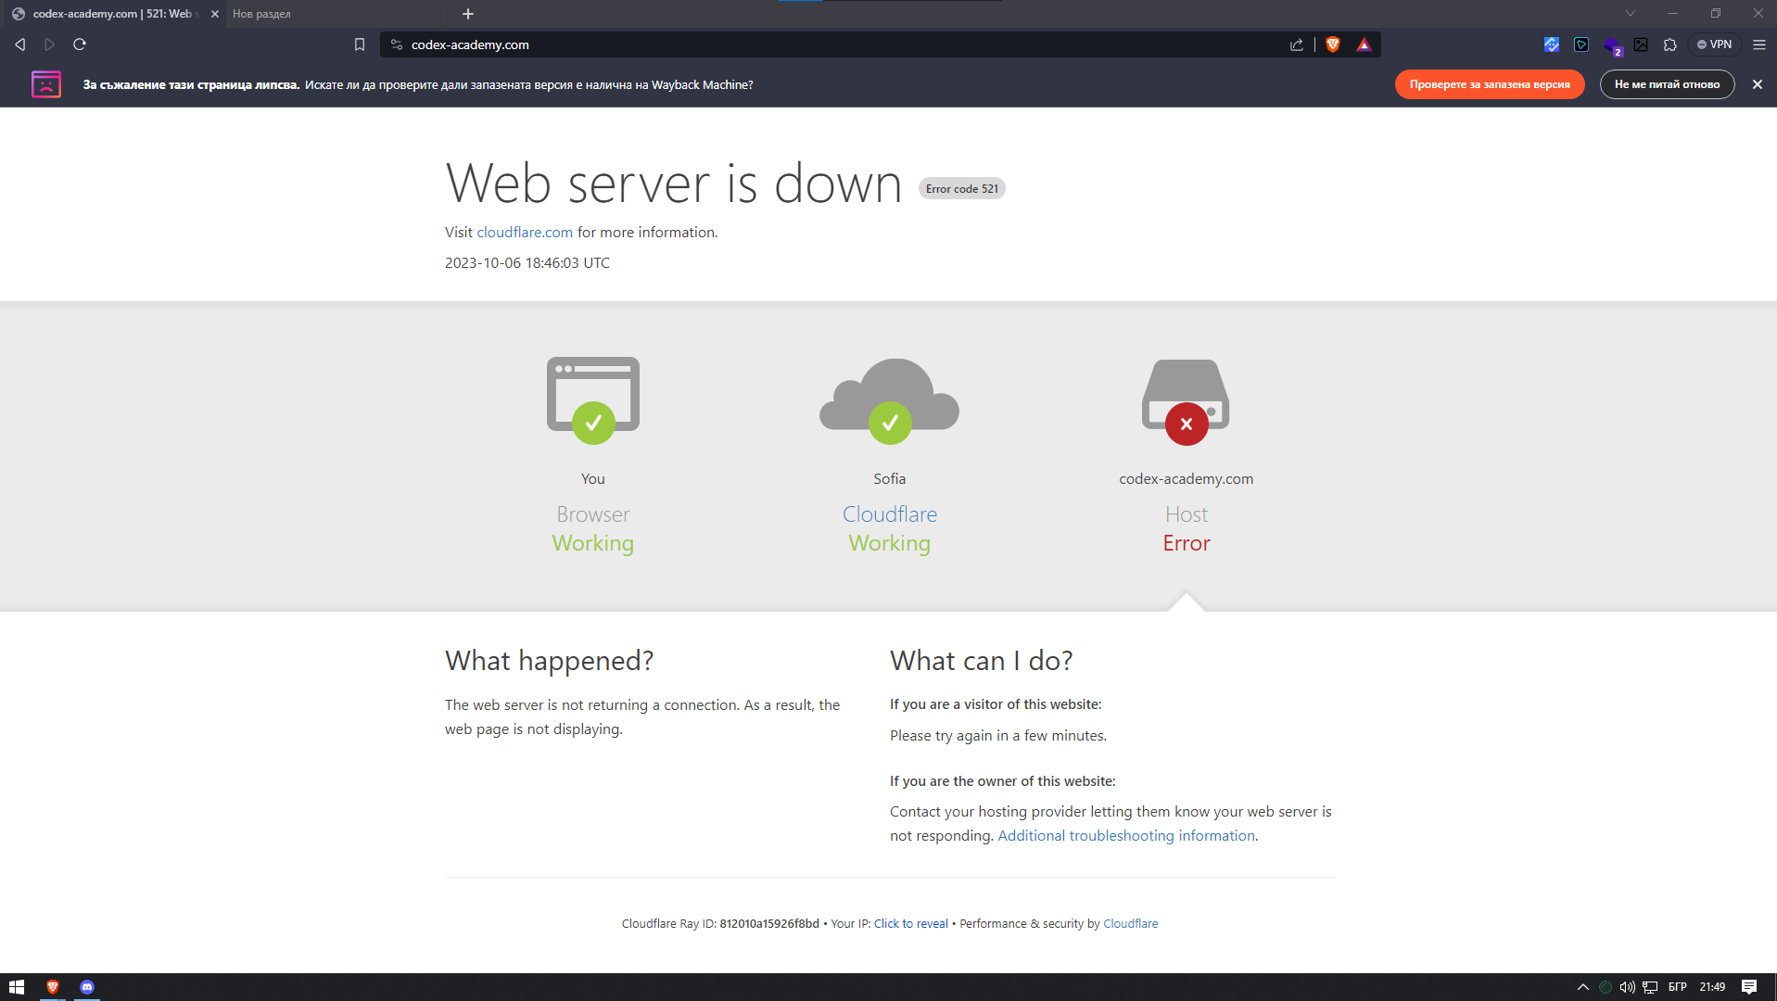Open Brave Shields lion icon
This screenshot has width=1777, height=1001.
(1333, 44)
